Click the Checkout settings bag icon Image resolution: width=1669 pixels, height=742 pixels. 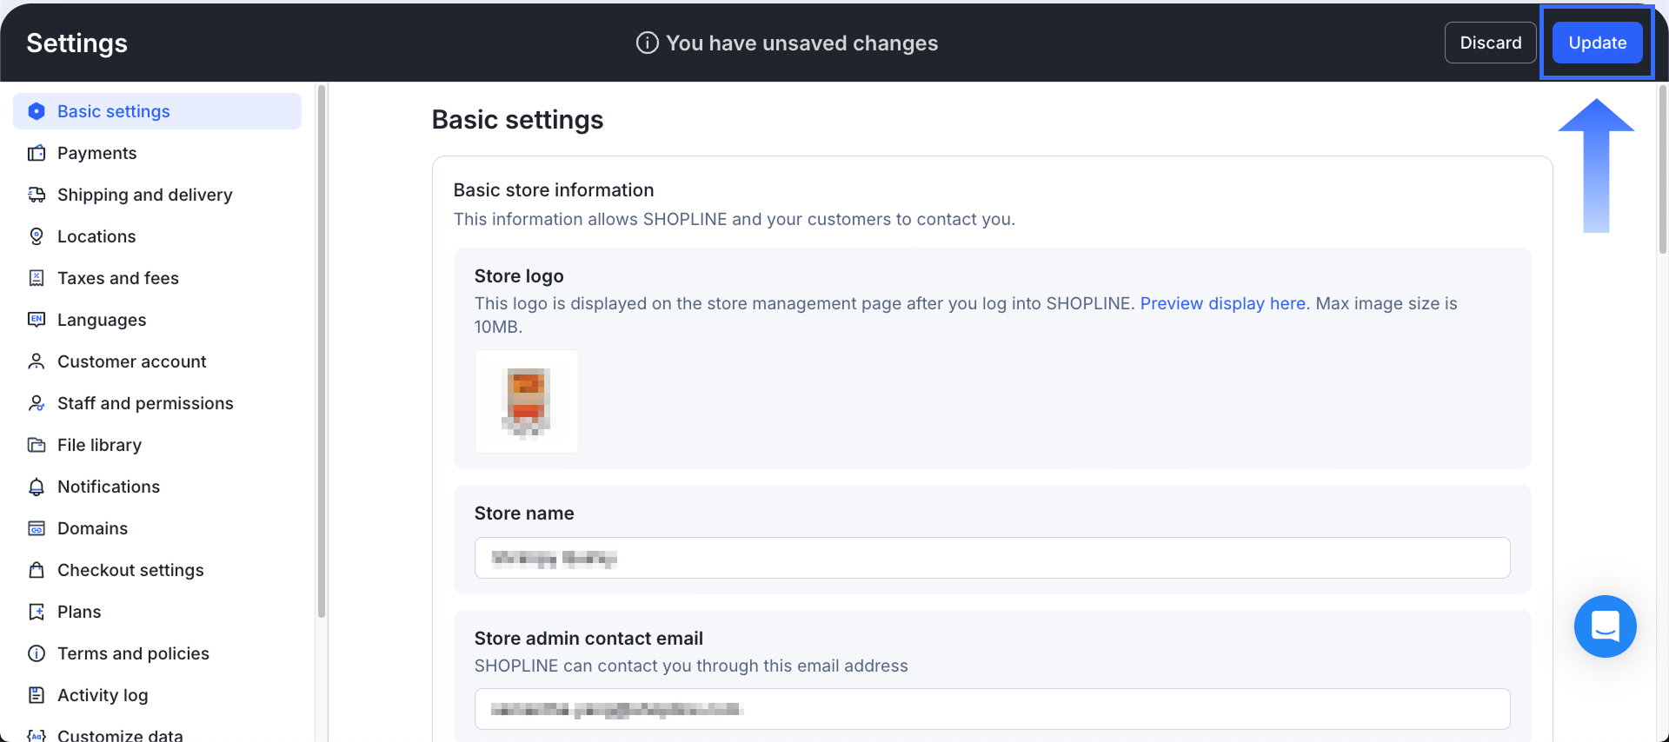click(37, 570)
